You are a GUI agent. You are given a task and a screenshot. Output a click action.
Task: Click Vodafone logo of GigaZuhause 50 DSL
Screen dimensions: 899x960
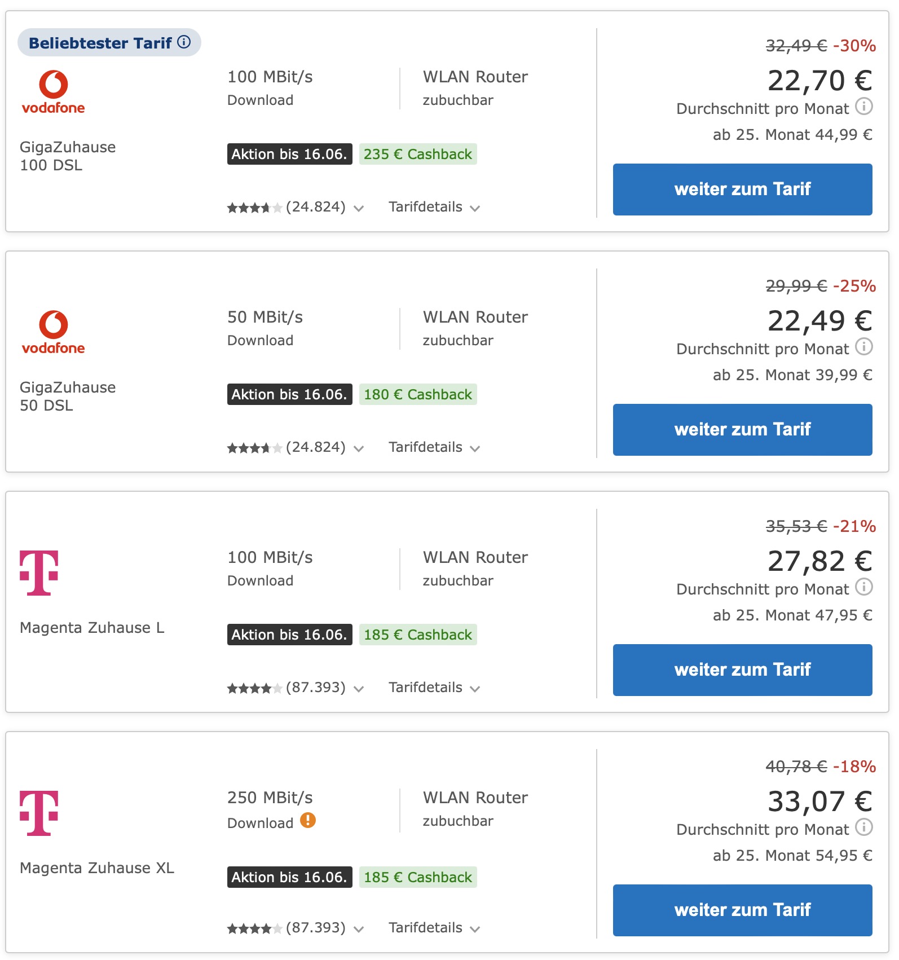pyautogui.click(x=53, y=333)
